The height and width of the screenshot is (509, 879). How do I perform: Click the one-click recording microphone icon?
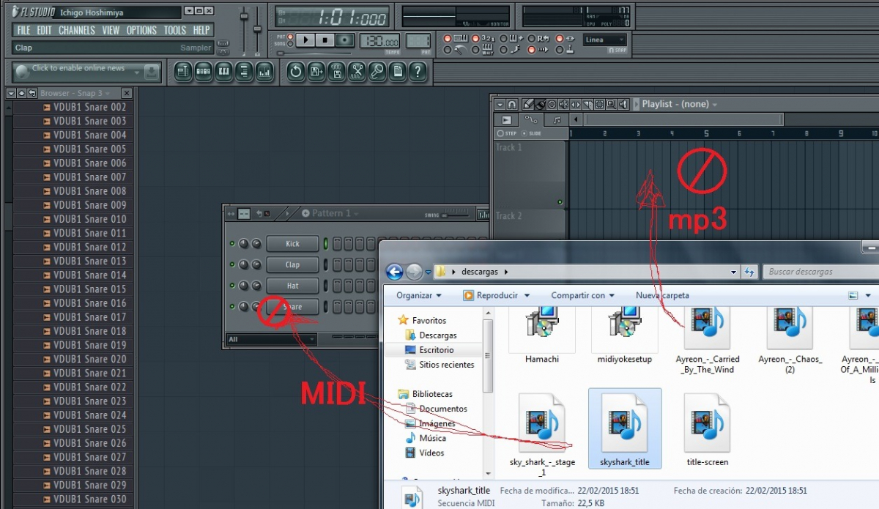377,72
